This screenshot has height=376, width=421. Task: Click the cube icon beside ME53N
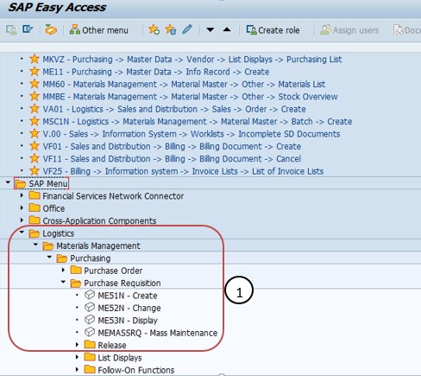pos(90,320)
